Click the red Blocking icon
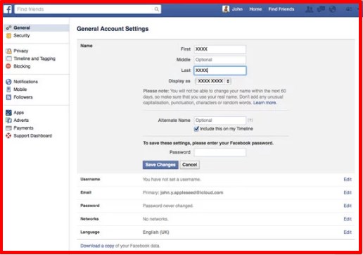Image resolution: width=363 pixels, height=255 pixels. click(x=8, y=66)
